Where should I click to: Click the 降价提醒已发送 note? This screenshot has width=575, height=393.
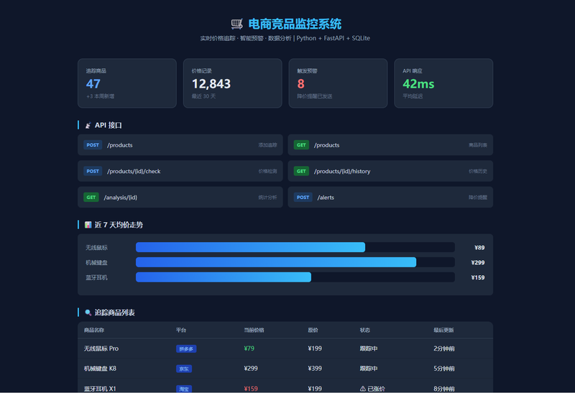(315, 96)
